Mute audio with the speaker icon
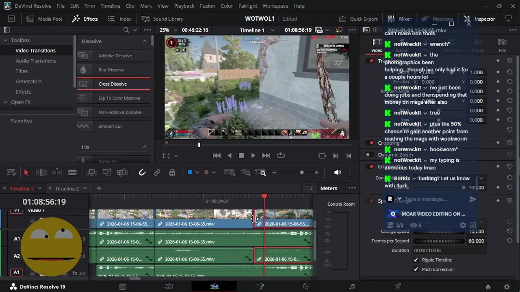Screen dimensions: 520x292 tap(338, 172)
